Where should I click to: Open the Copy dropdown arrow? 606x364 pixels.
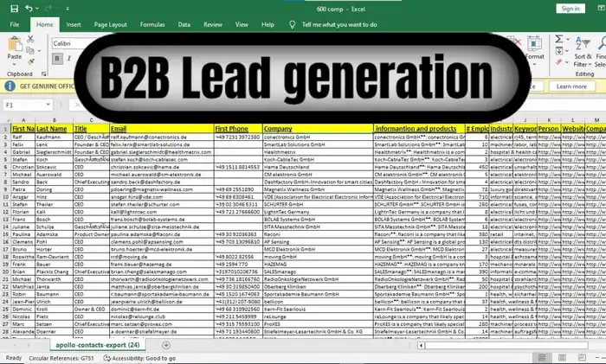click(40, 50)
